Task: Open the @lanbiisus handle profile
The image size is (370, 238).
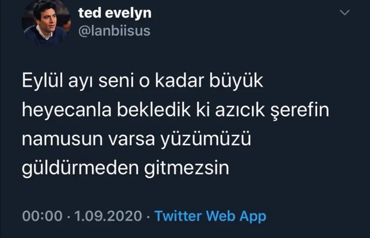Action: (114, 31)
